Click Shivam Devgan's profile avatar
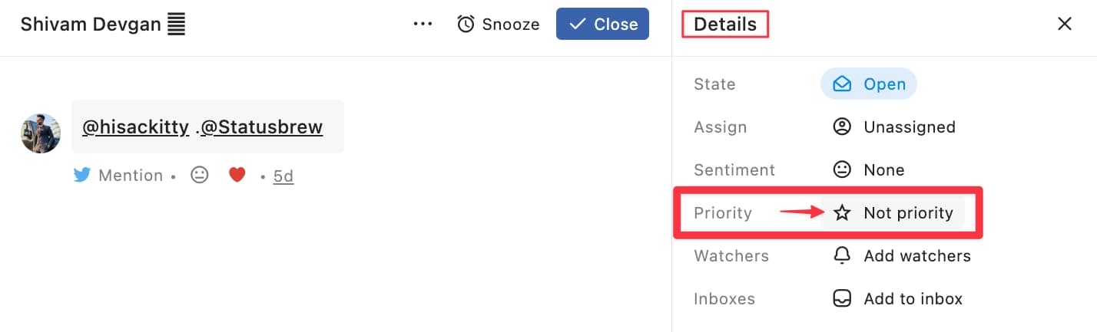The height and width of the screenshot is (332, 1097). coord(41,133)
